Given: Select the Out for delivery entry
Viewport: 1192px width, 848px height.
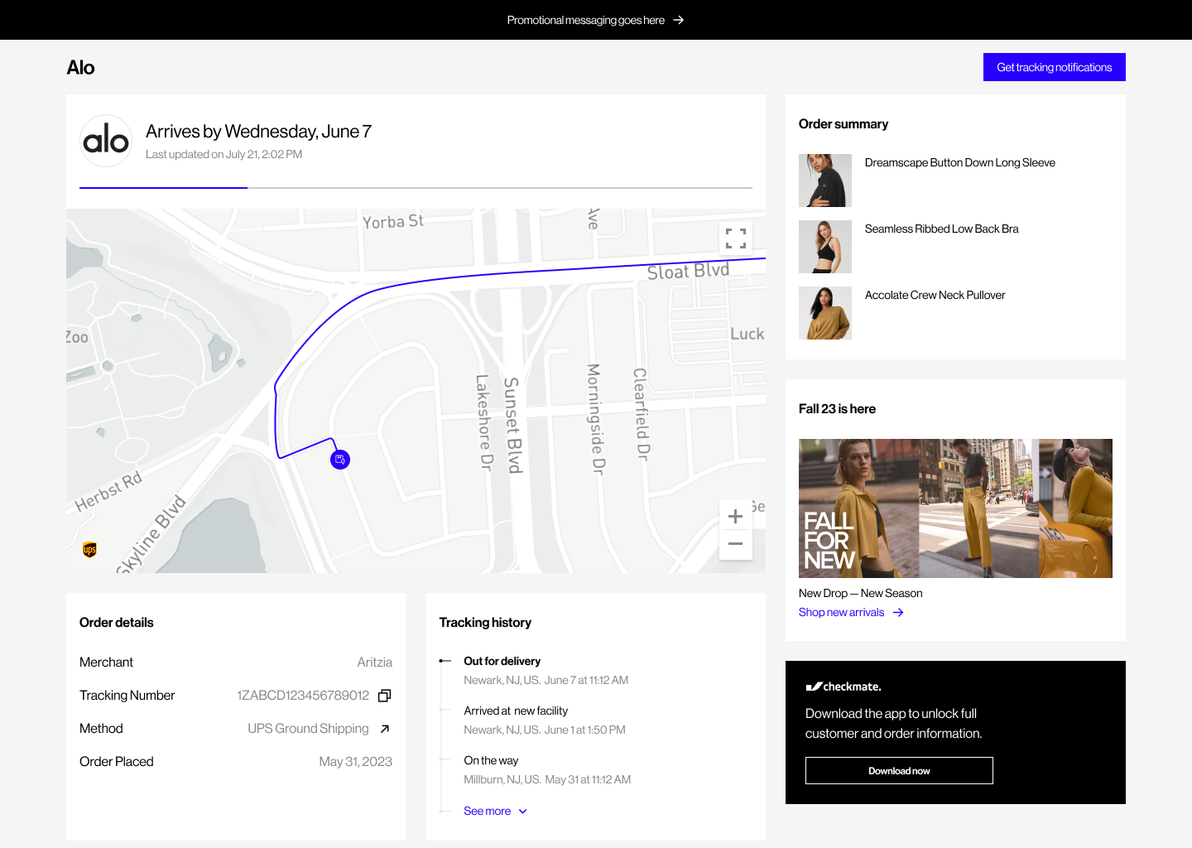Looking at the screenshot, I should point(546,671).
